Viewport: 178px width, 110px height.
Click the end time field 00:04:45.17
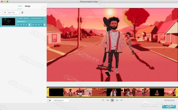click(37, 25)
